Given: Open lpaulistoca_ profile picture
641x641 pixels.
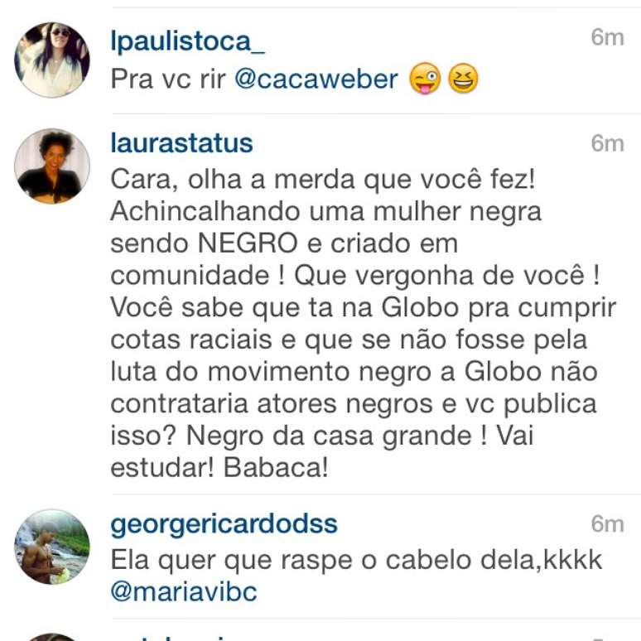Looking at the screenshot, I should click(x=52, y=60).
